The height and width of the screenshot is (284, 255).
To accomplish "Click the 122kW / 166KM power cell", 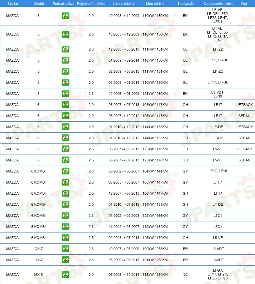I will [x=155, y=216].
